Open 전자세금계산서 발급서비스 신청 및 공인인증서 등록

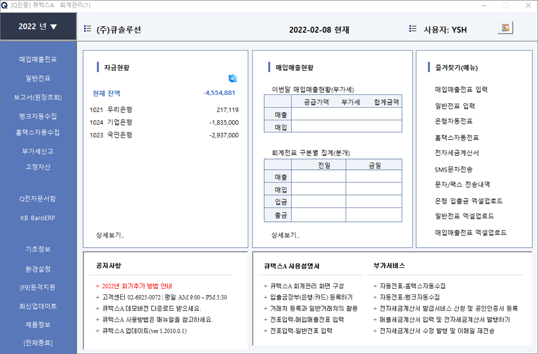point(449,308)
